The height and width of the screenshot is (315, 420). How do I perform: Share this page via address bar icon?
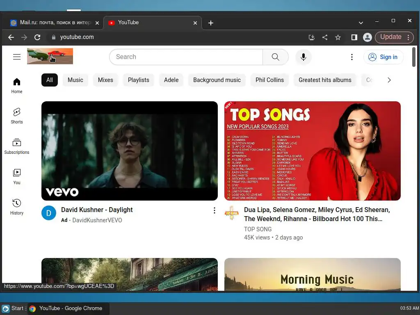pyautogui.click(x=325, y=37)
